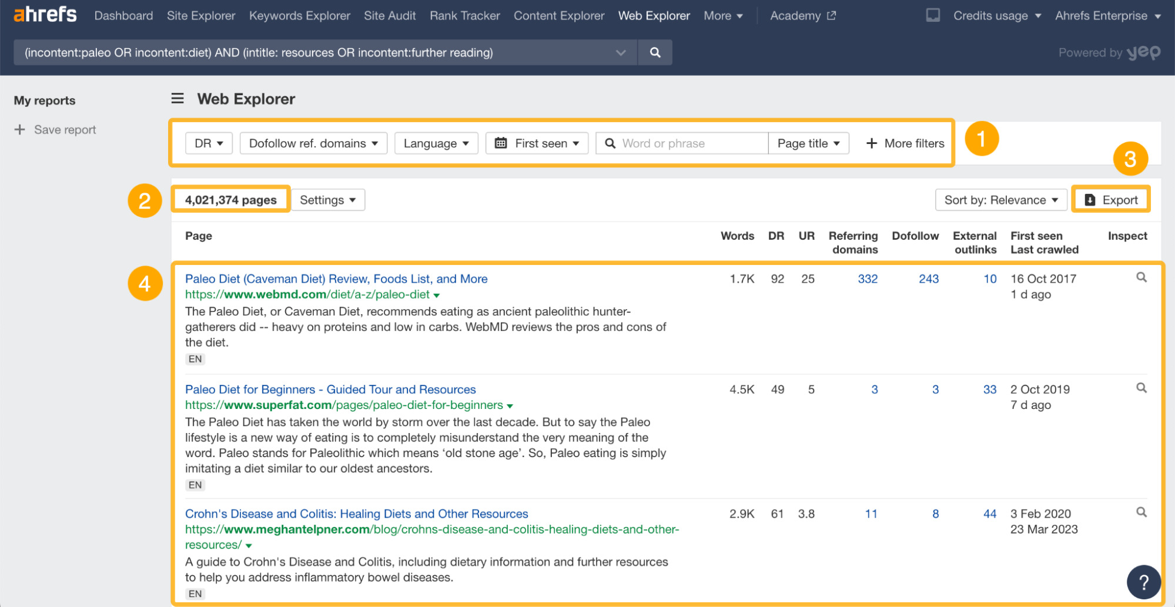Expand the search query history chevron
This screenshot has height=607, width=1175.
point(621,52)
